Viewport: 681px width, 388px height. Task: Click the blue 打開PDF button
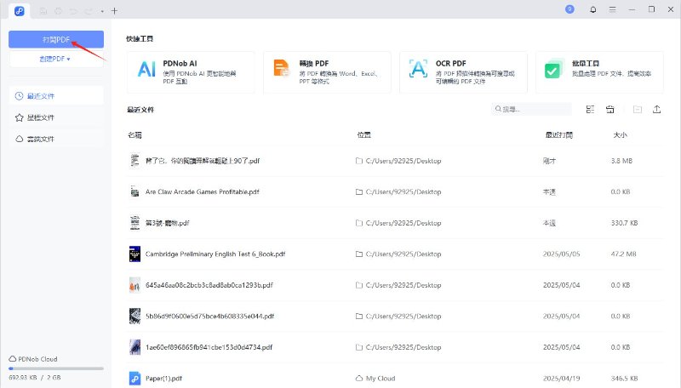pyautogui.click(x=56, y=39)
